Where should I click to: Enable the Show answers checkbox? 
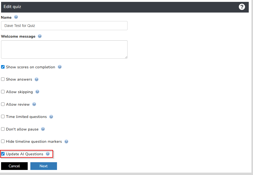click(3, 79)
